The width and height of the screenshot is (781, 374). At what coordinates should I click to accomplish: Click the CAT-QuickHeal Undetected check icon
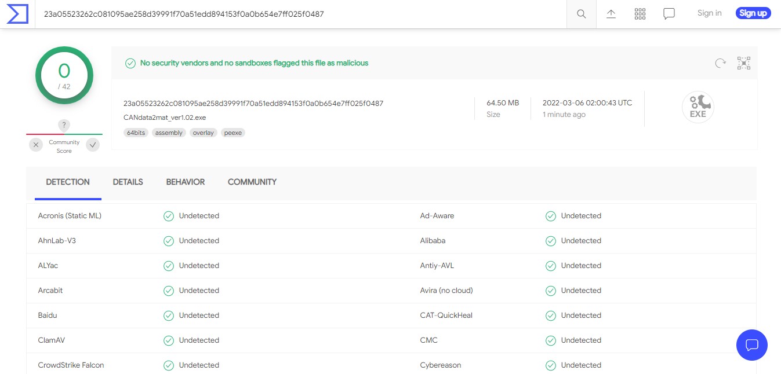551,316
